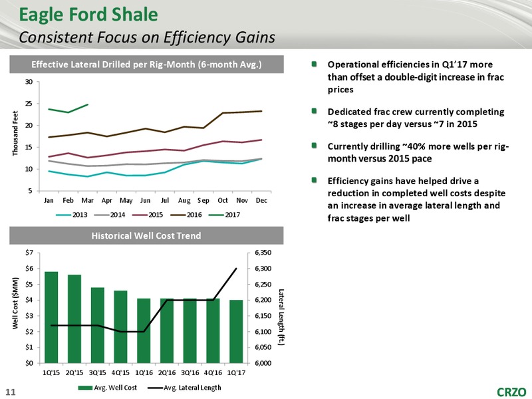Click the 2Q'16 quarter label

pos(168,372)
